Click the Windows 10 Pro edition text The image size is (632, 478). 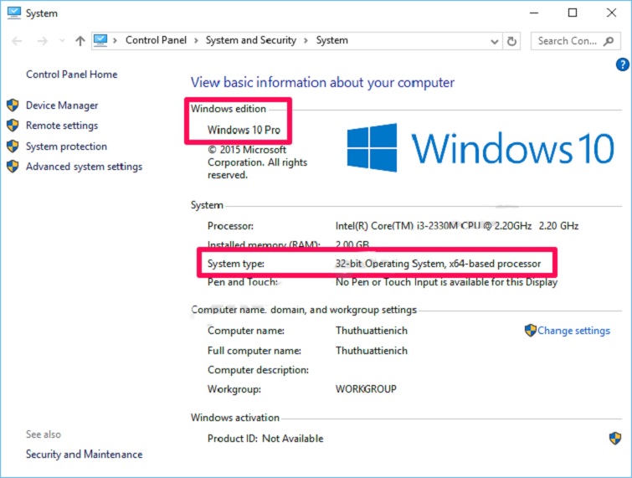(244, 130)
